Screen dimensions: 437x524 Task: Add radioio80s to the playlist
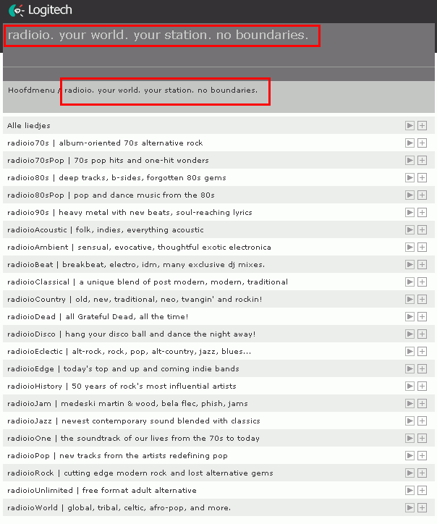(x=423, y=178)
